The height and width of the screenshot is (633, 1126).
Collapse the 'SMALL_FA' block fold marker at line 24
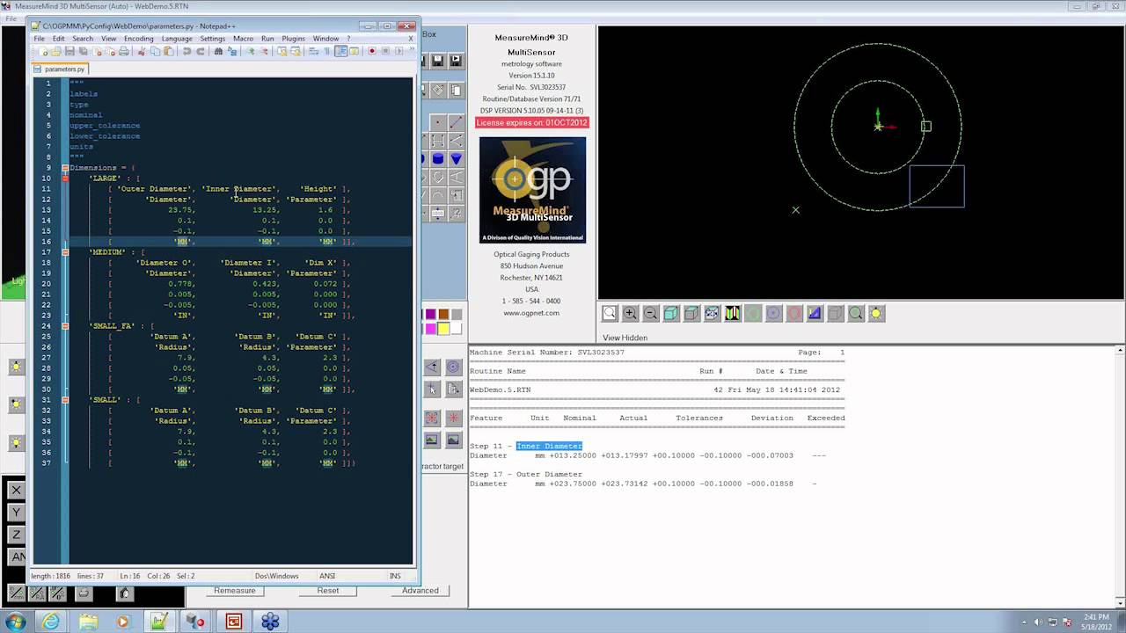click(65, 325)
